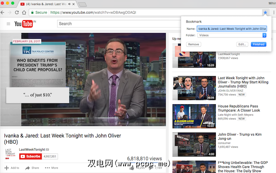Open John Oliver Trump vs Kim thumbnail
The image size is (276, 173).
pyautogui.click(x=194, y=145)
